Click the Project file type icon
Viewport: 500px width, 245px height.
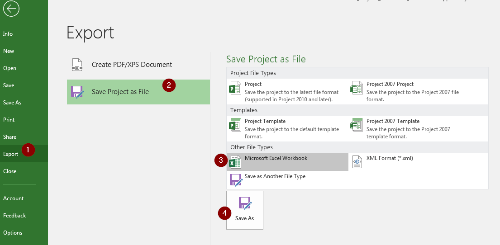pos(235,88)
